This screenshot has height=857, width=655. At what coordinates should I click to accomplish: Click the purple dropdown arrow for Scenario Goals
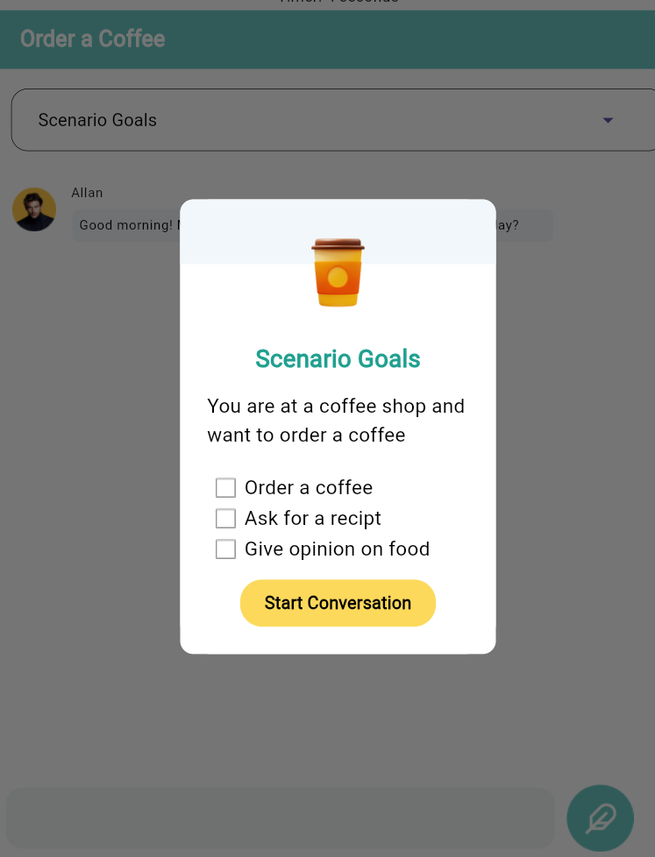click(x=608, y=120)
